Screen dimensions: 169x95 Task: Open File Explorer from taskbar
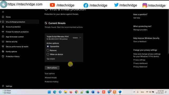tap(65, 92)
